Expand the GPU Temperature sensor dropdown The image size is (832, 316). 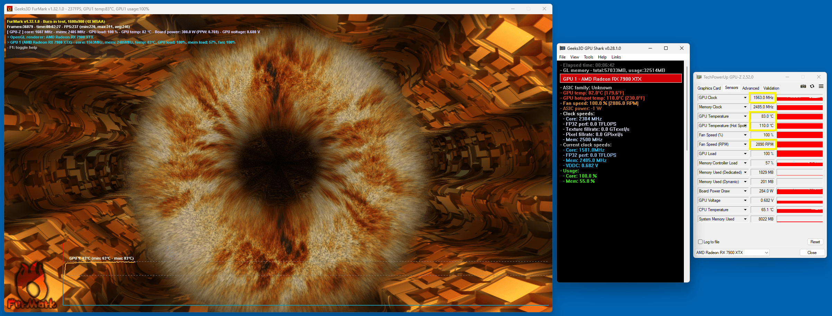[x=745, y=116]
